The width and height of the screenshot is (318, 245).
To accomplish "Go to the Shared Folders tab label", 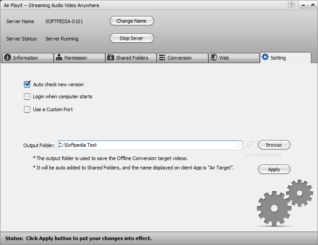I will tap(132, 58).
